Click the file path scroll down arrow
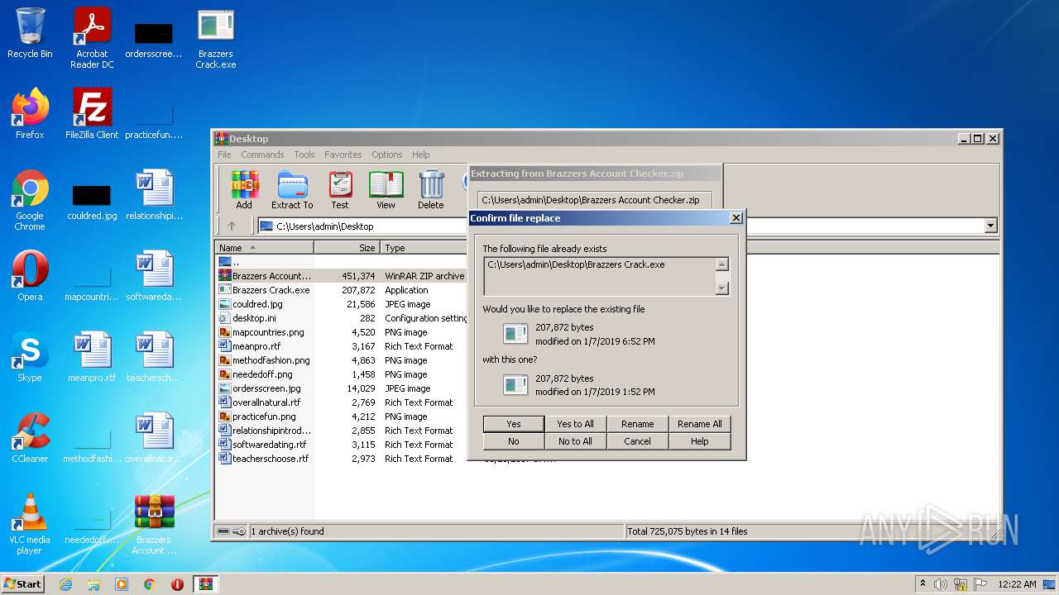This screenshot has width=1059, height=595. [x=721, y=288]
